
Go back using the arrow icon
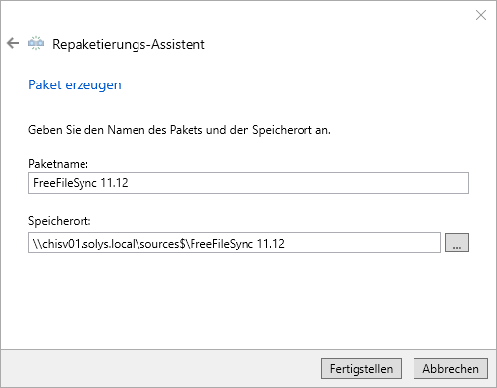pos(13,43)
